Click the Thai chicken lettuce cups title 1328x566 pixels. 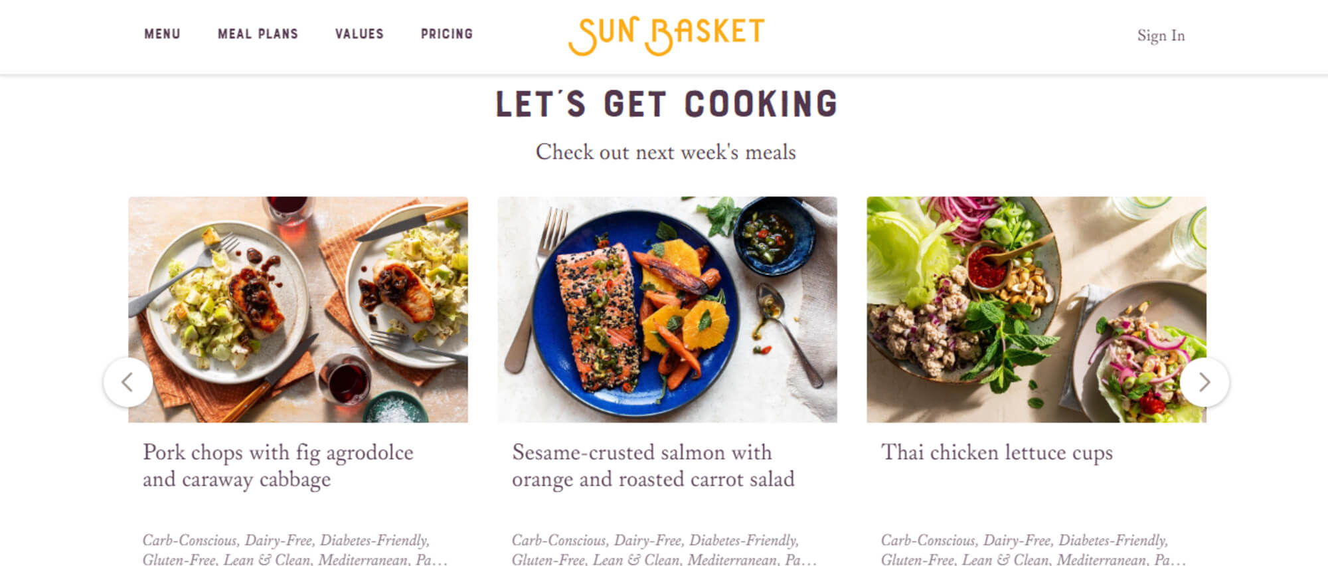click(x=997, y=452)
